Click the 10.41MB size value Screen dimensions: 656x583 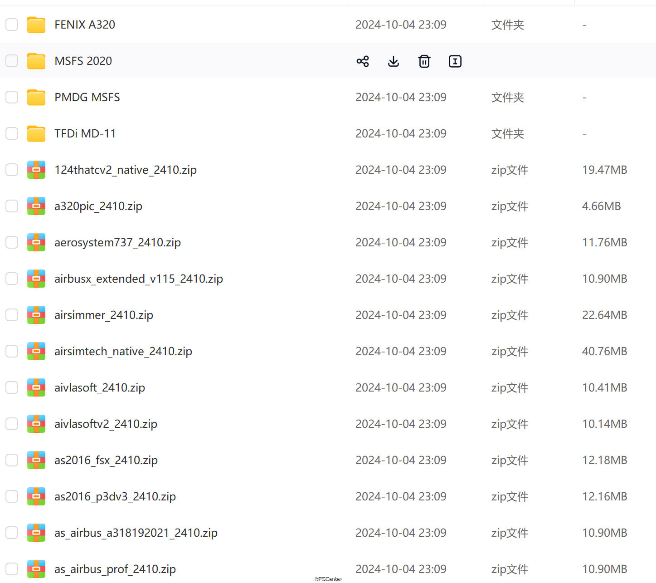tap(605, 387)
